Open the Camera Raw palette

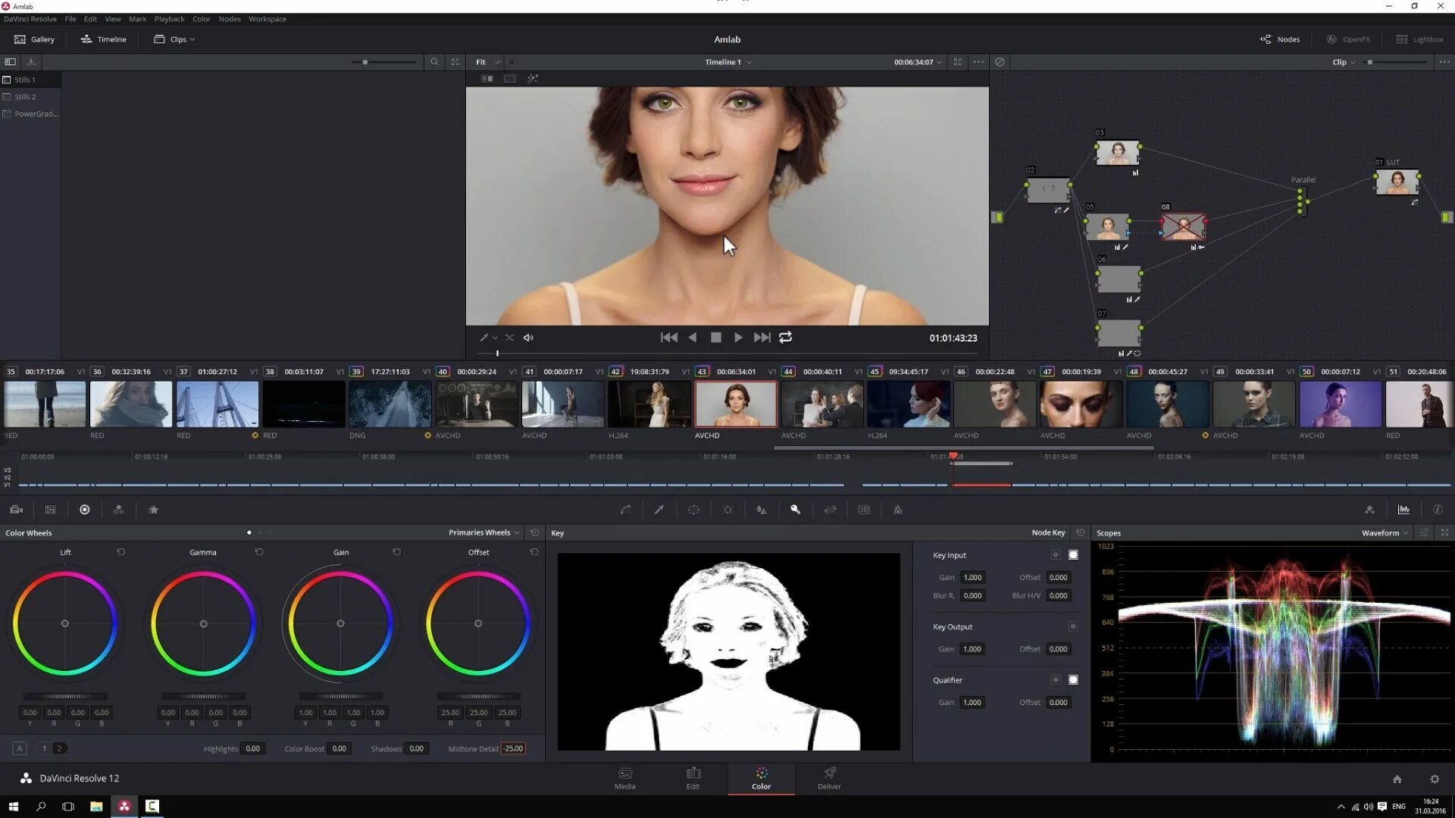[15, 509]
